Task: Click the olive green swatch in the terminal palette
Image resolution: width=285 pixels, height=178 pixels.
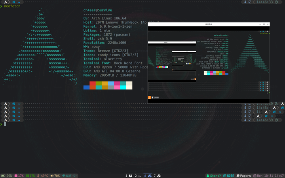Action: (x=99, y=83)
